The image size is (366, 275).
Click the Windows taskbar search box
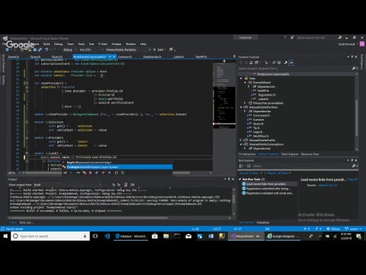coord(50,236)
